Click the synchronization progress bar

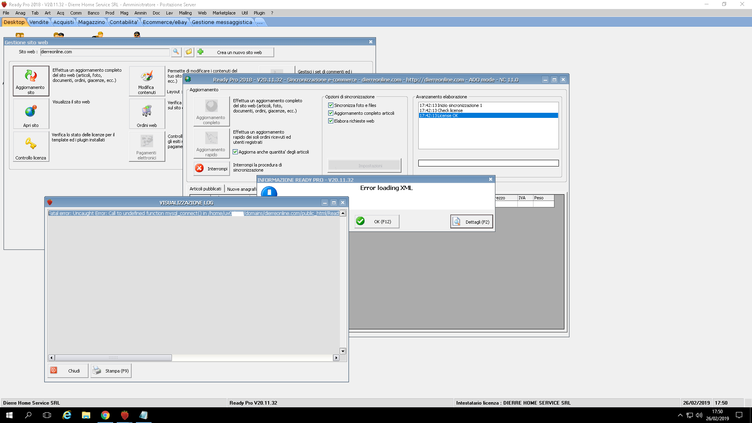click(x=488, y=163)
